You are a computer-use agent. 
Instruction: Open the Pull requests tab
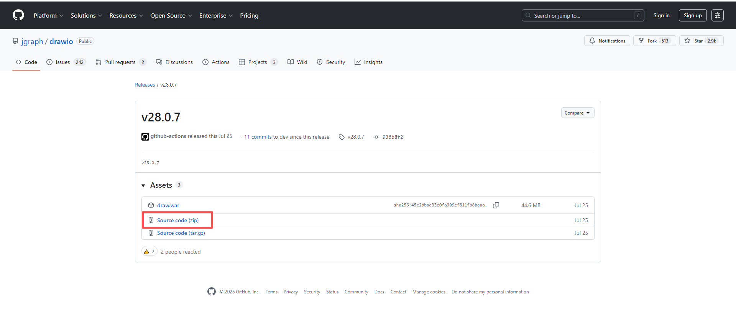coord(120,62)
